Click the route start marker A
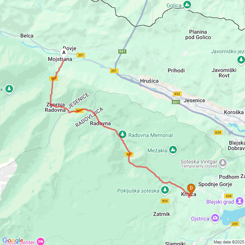Viewport: 245px width, 245px height. 64,53
